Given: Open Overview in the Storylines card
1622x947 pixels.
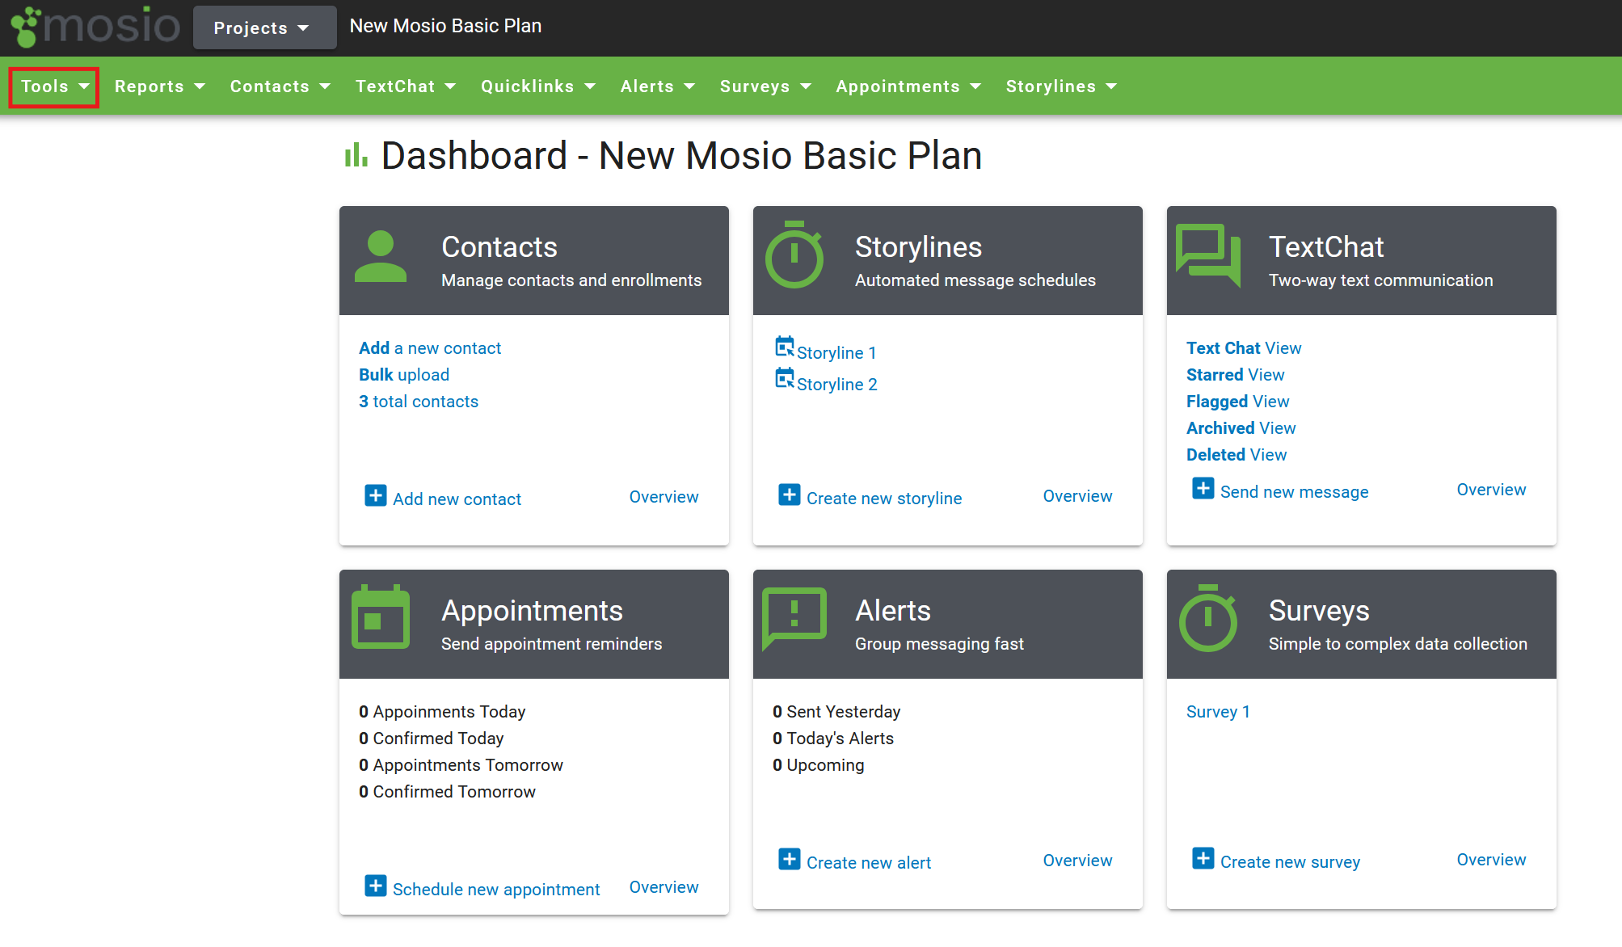Looking at the screenshot, I should click(x=1077, y=496).
